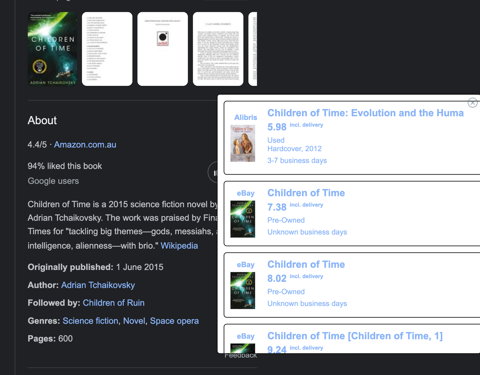Click eBay seller label on 9.24 offer
Screen dimensions: 480x375
point(246,336)
